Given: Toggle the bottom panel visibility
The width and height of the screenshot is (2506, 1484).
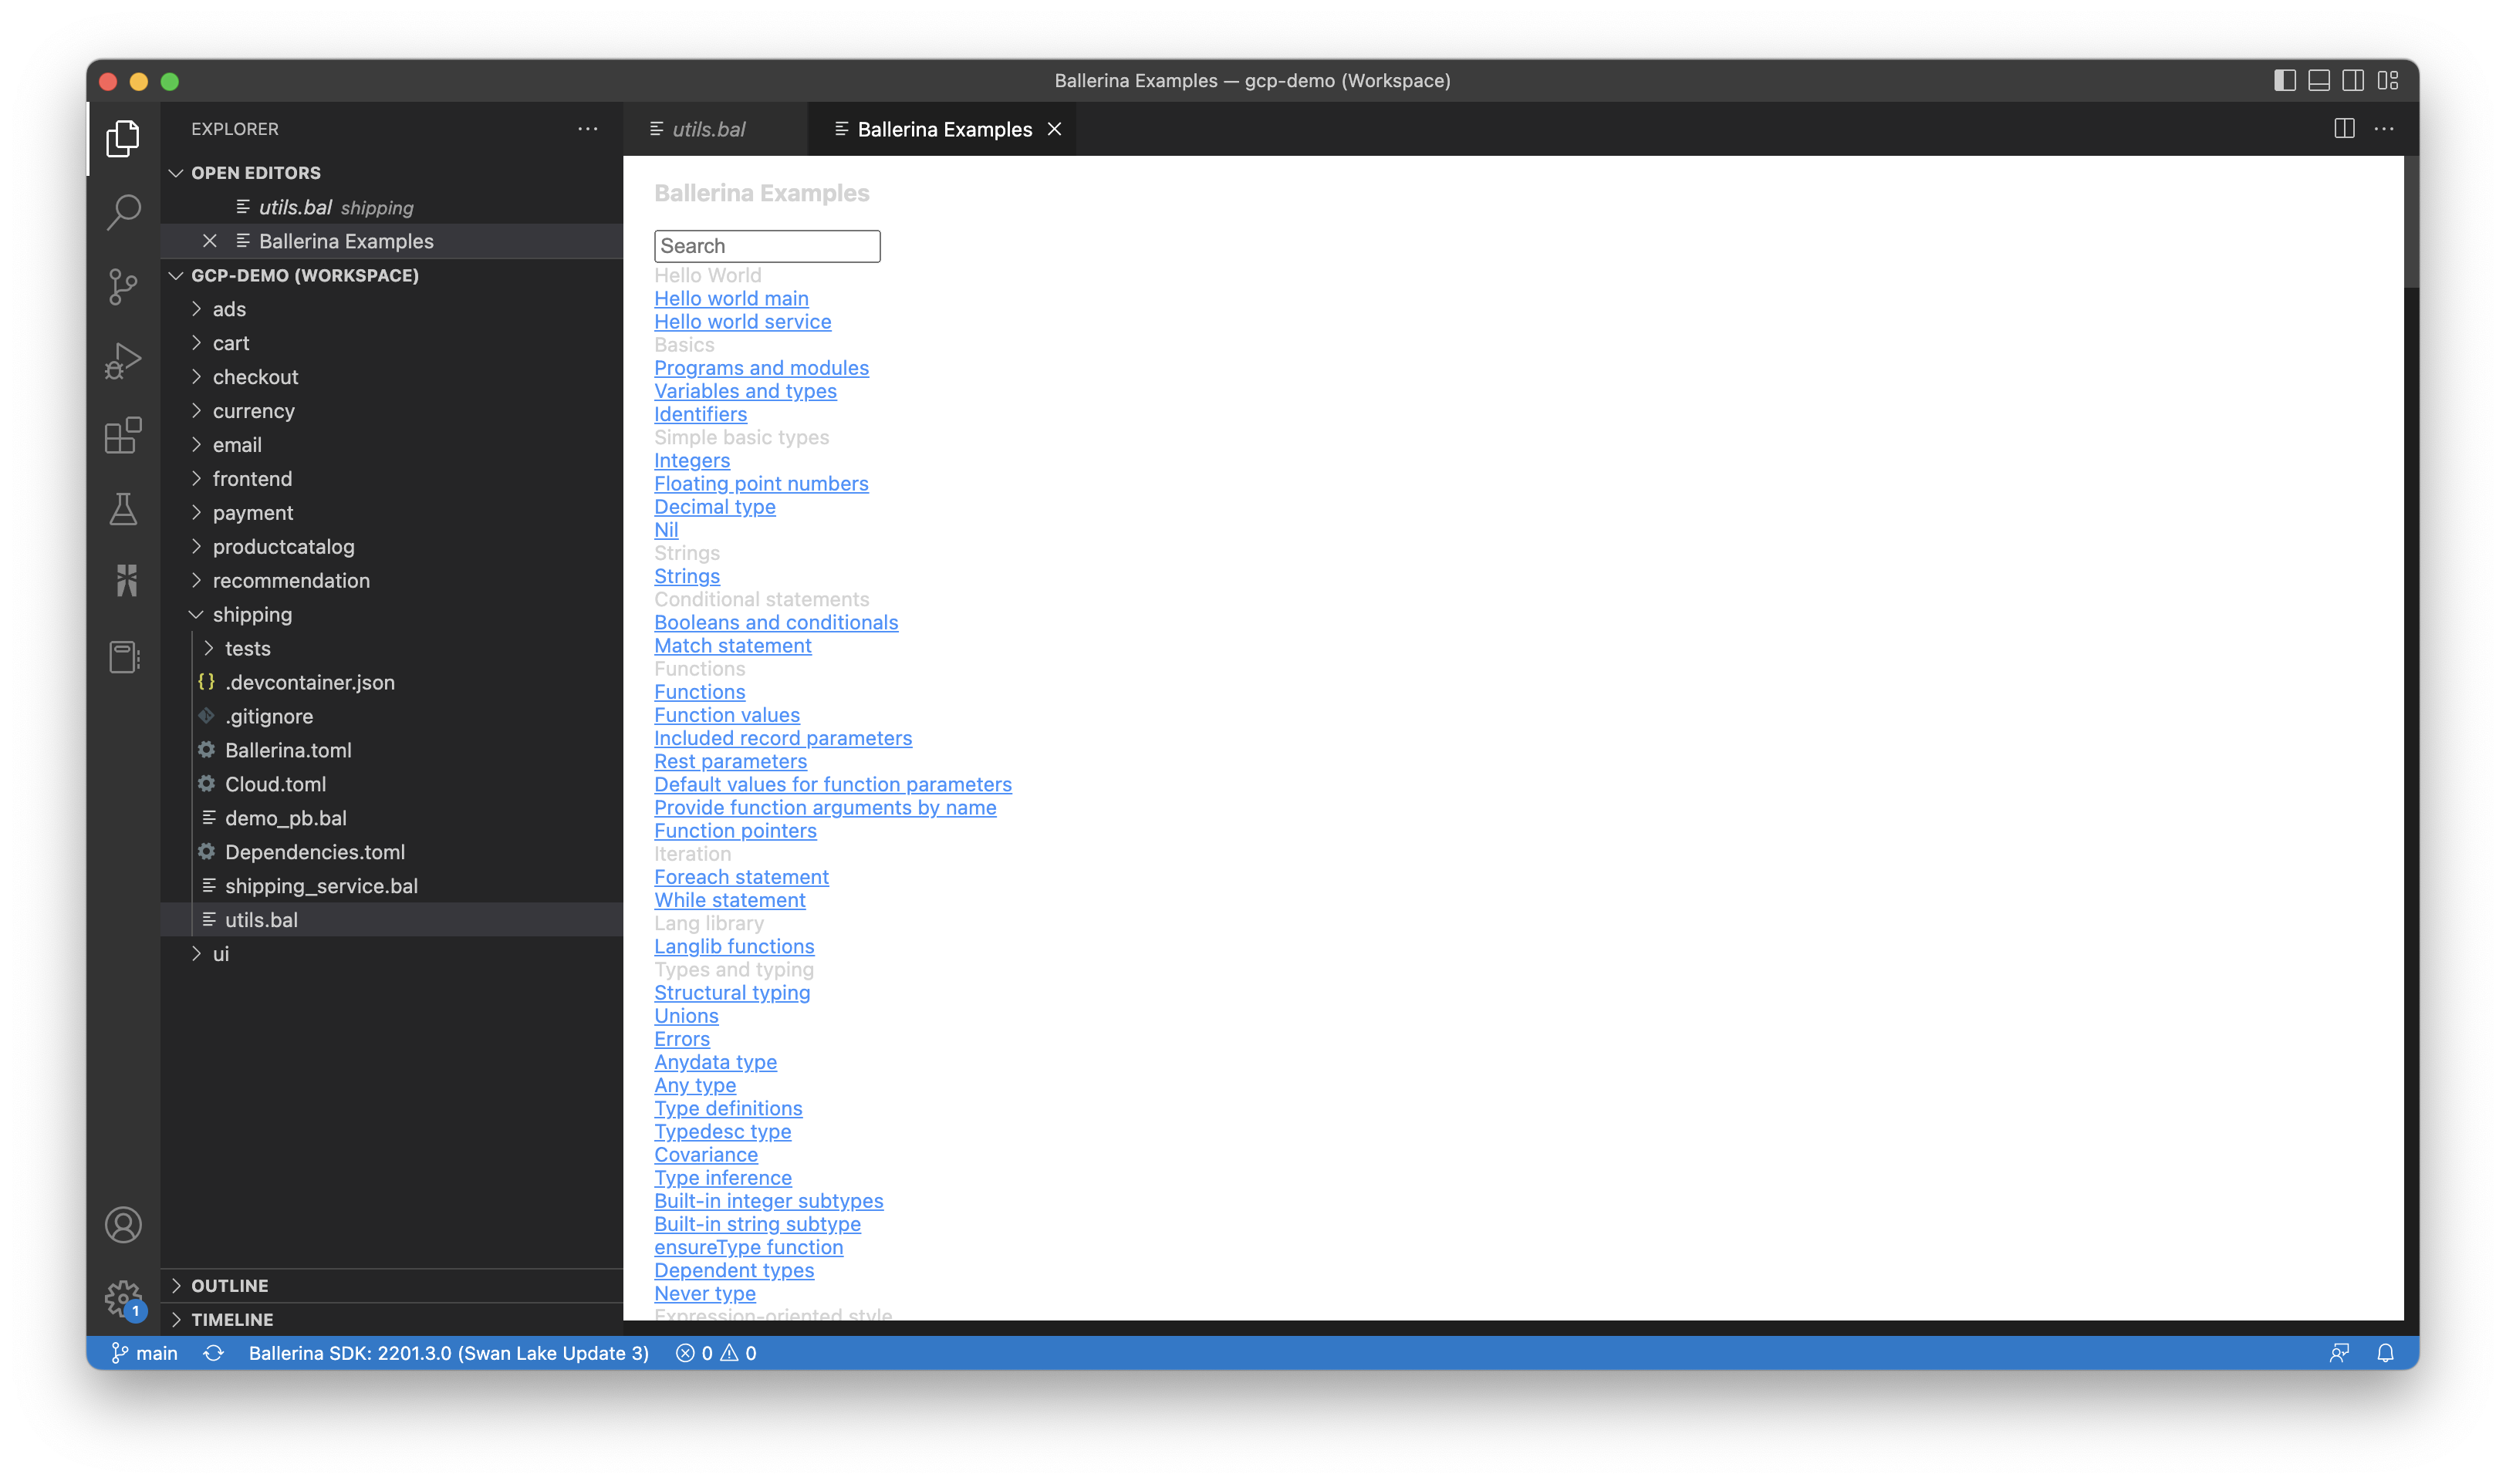Looking at the screenshot, I should (2319, 81).
